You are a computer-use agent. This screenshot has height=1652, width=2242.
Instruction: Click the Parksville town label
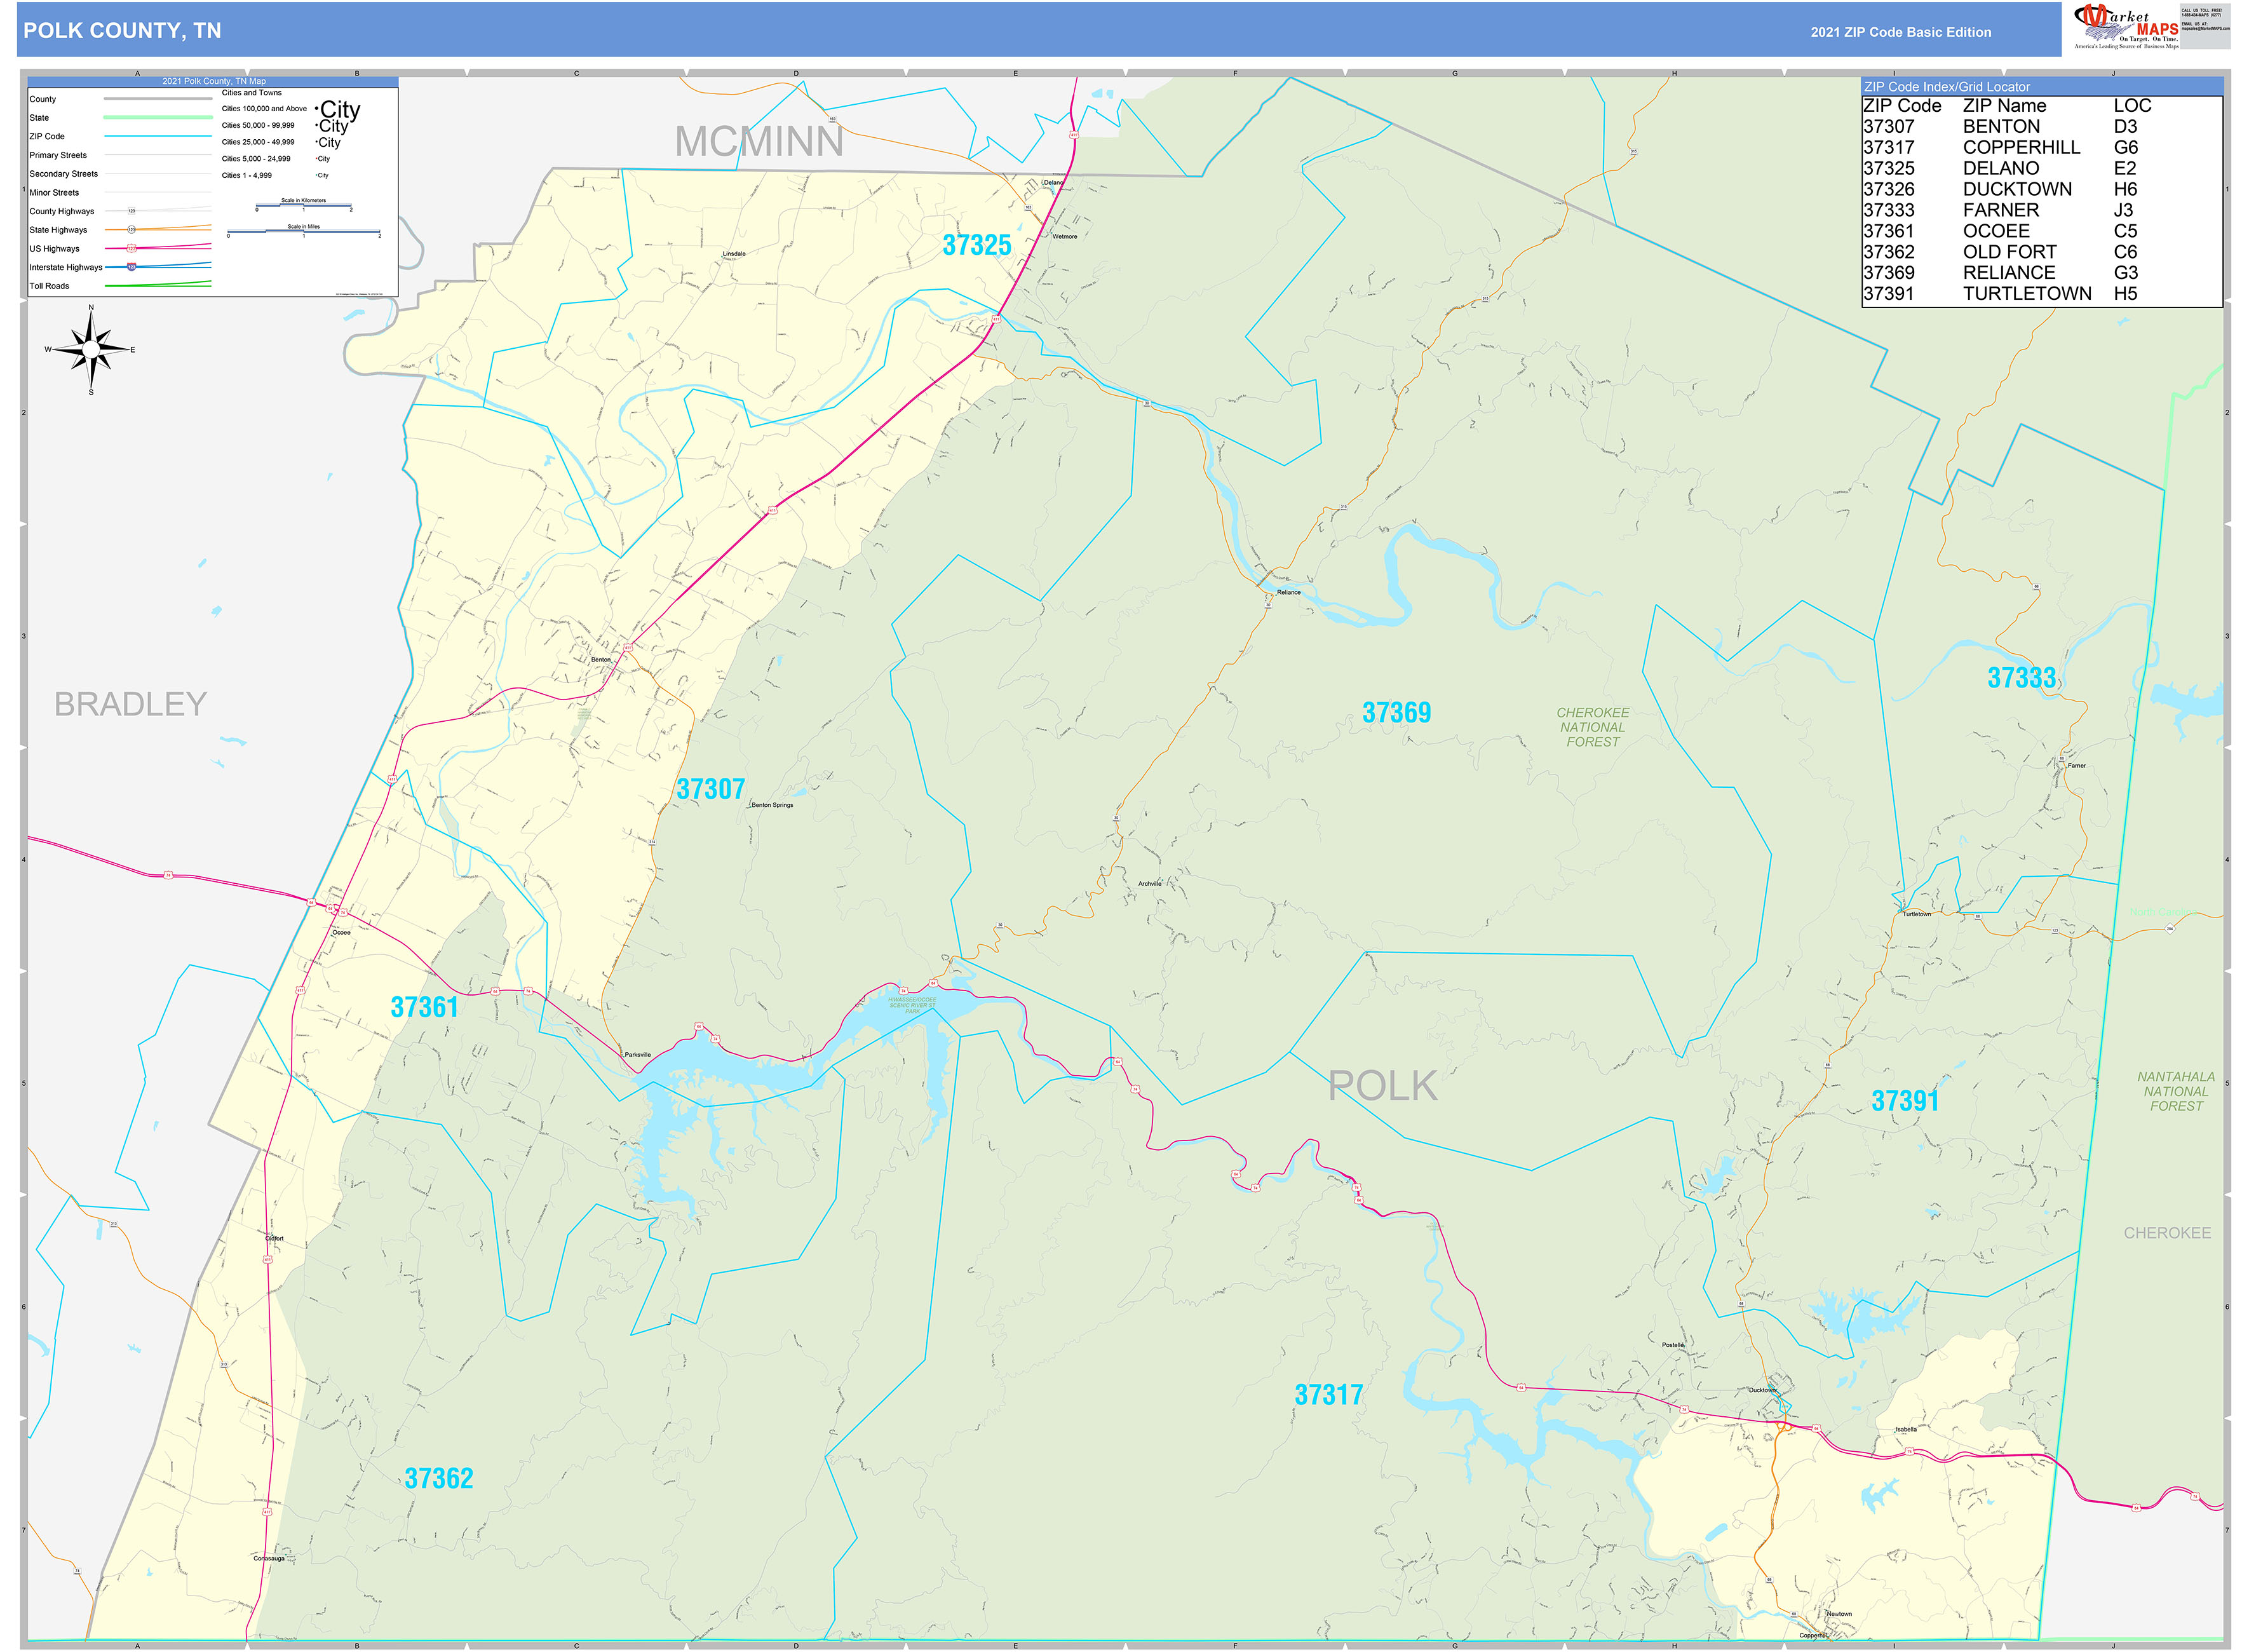(637, 1055)
